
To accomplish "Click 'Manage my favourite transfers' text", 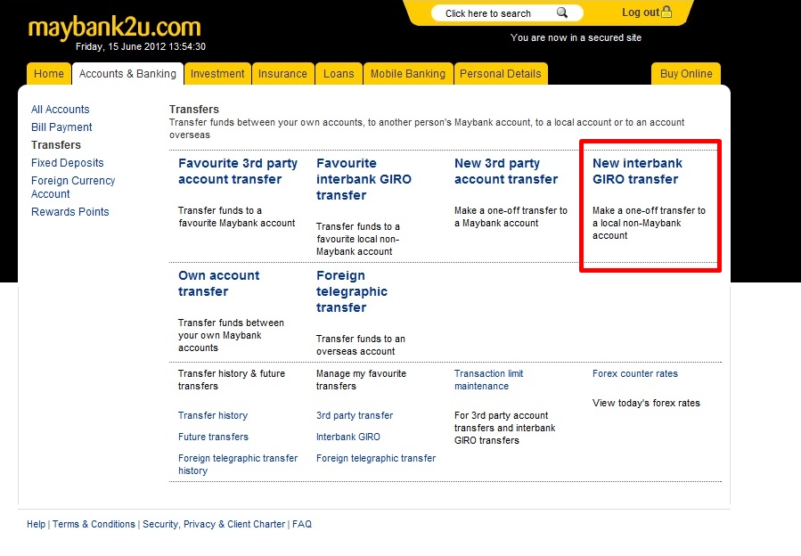I will pos(361,380).
